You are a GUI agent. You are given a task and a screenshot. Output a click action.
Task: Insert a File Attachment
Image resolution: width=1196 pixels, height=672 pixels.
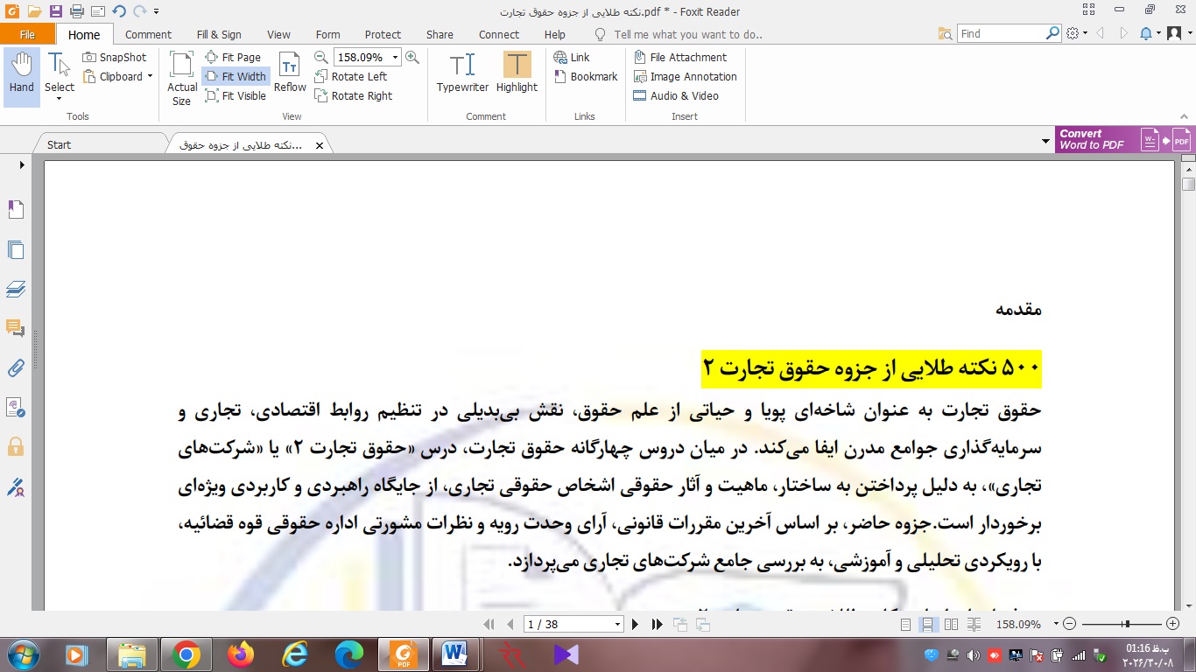[680, 58]
